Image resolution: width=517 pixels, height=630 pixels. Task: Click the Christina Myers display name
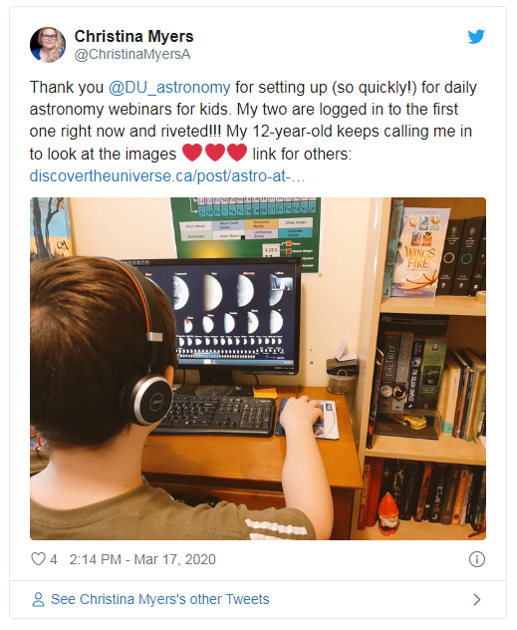coord(133,36)
